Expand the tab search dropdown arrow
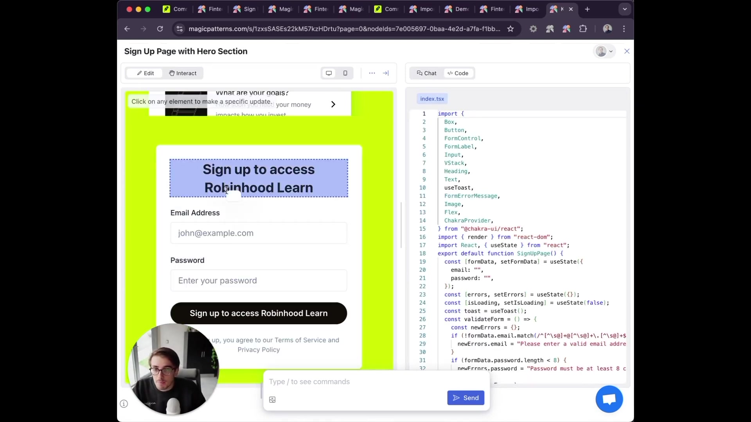This screenshot has width=751, height=422. point(625,9)
